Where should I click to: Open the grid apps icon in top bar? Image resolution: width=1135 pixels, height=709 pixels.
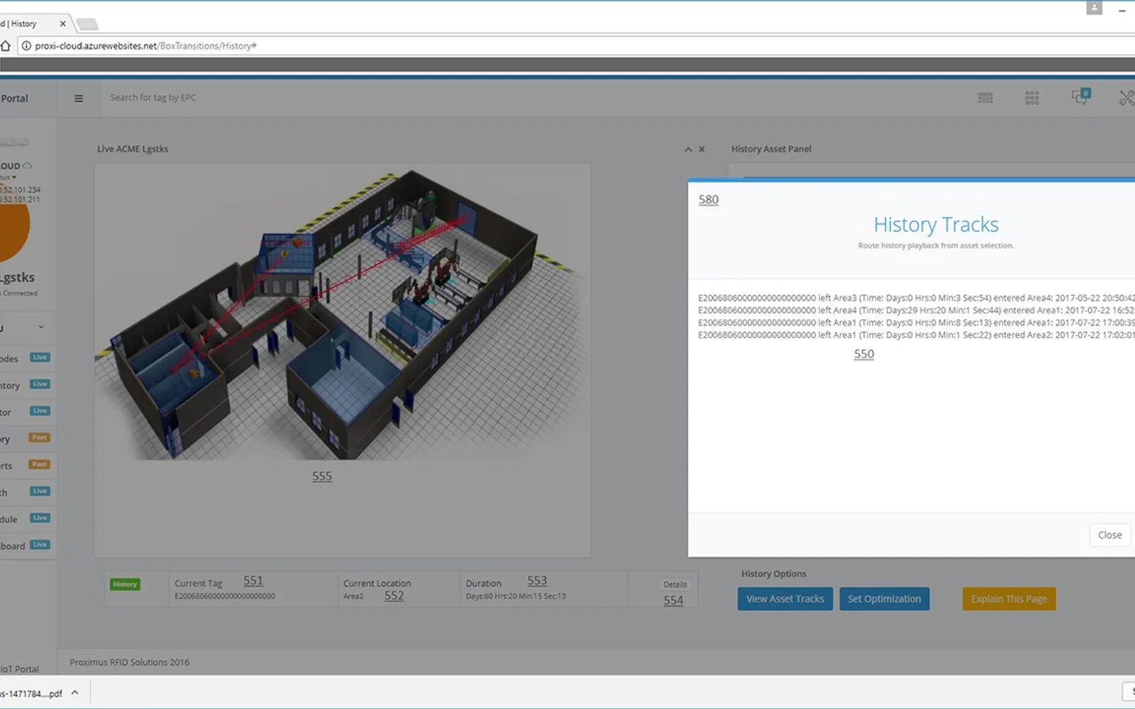1032,98
